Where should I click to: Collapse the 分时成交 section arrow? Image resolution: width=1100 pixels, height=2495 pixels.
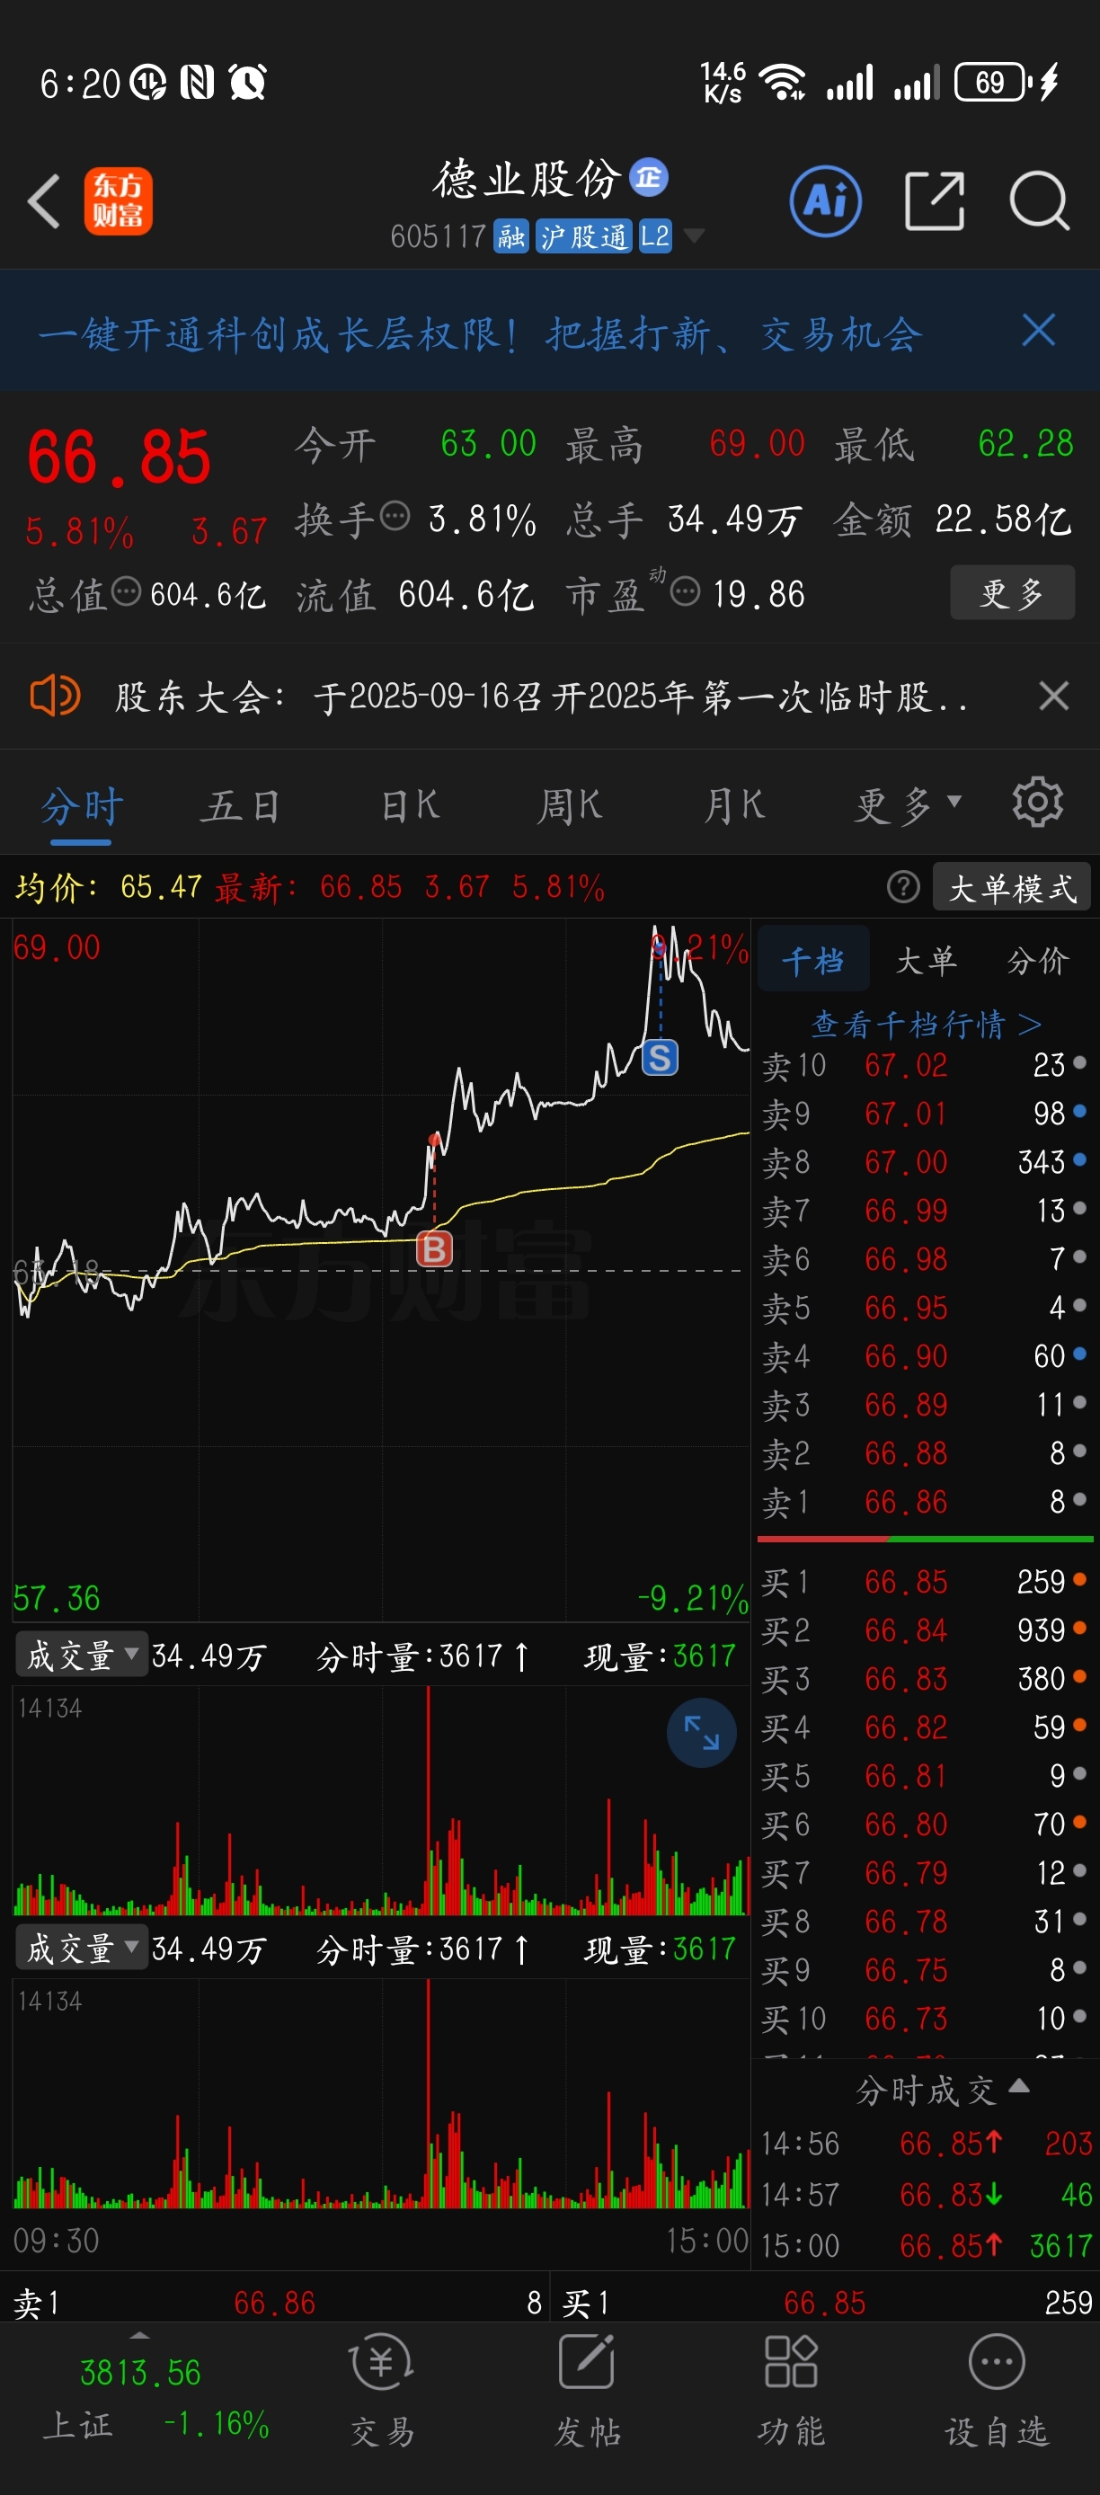tap(1018, 2086)
